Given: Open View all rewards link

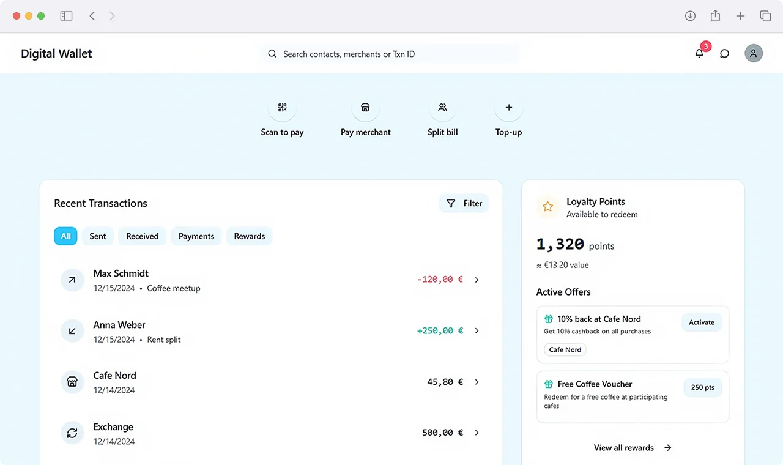Looking at the screenshot, I should pos(633,448).
